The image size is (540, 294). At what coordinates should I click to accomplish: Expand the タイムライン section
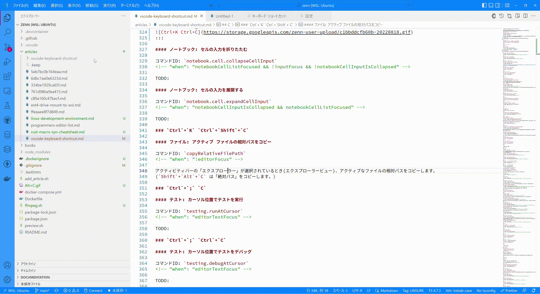(73, 271)
